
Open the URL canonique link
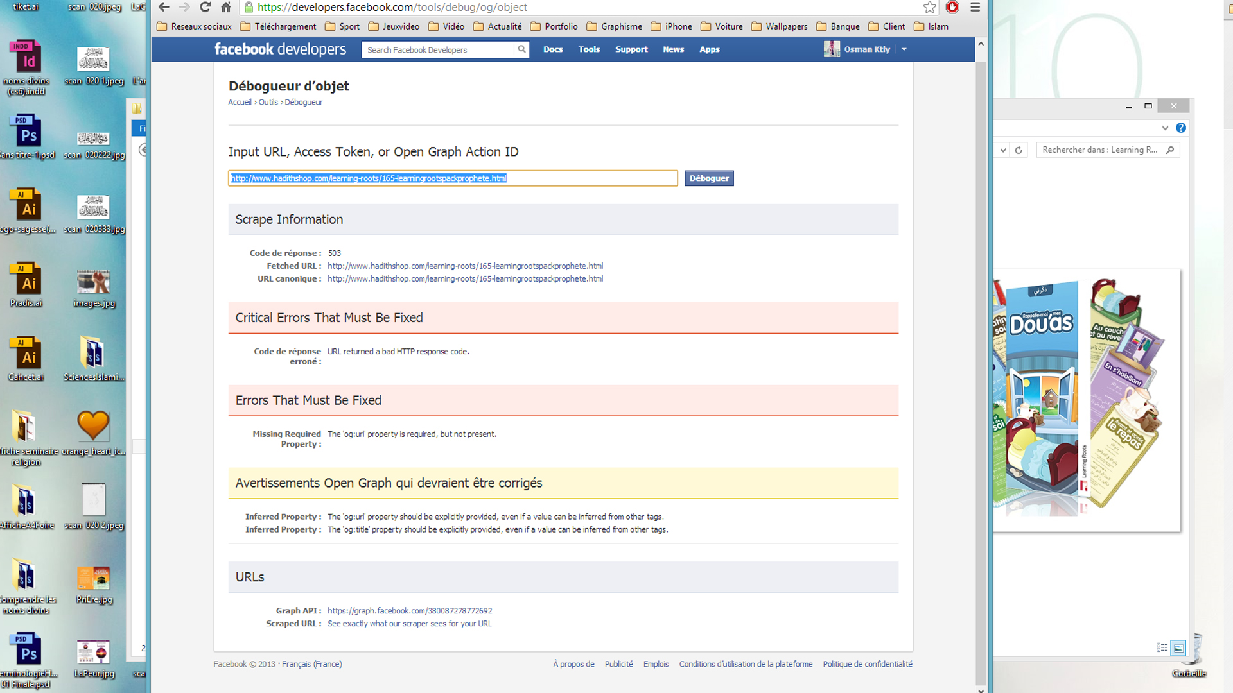pyautogui.click(x=465, y=278)
